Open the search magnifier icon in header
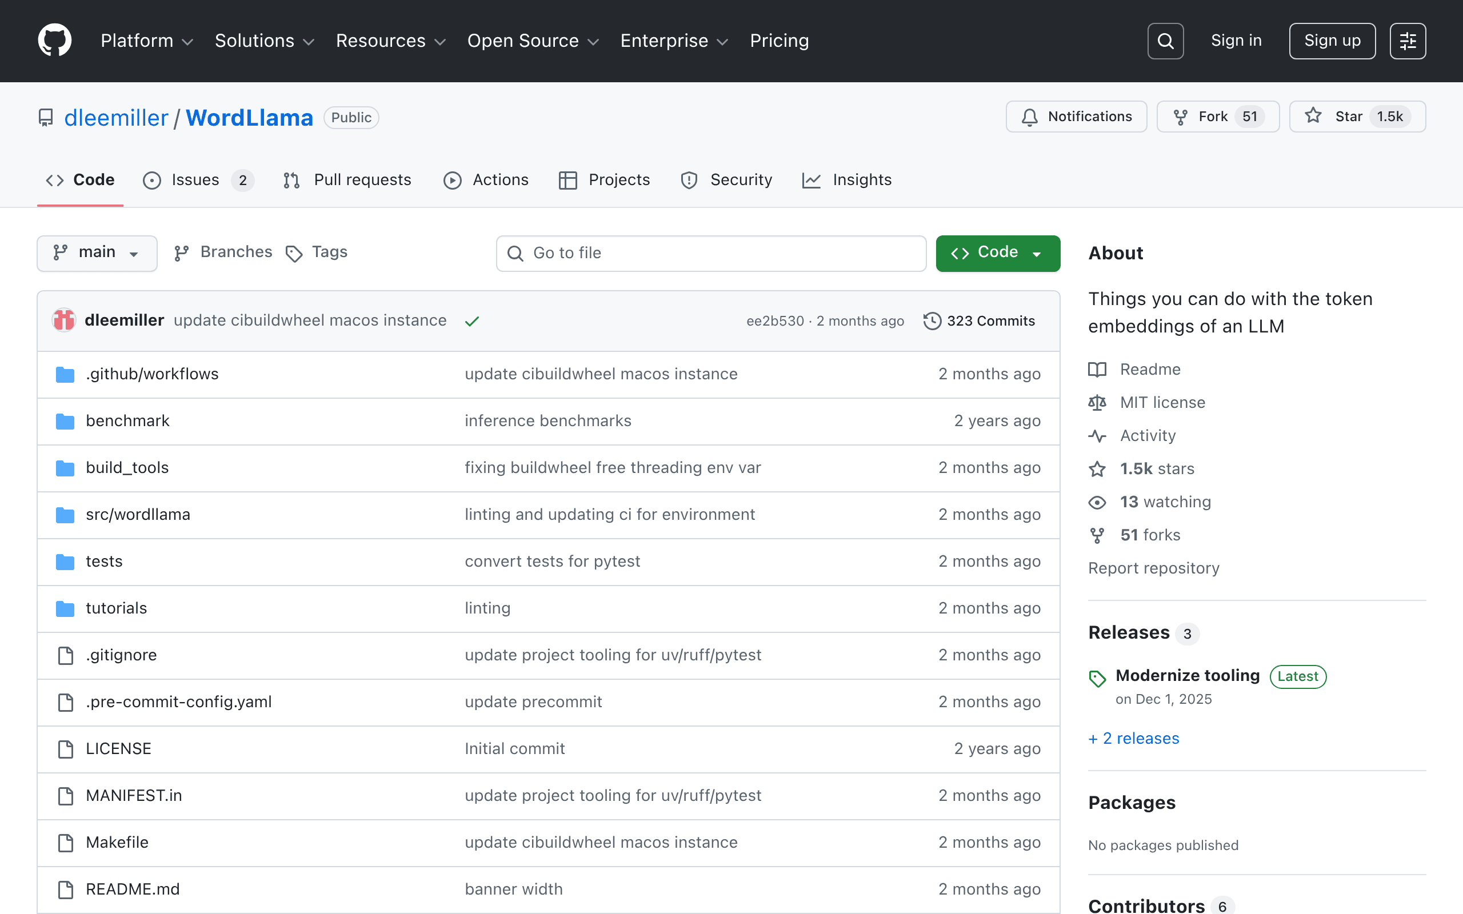This screenshot has width=1463, height=914. tap(1165, 41)
